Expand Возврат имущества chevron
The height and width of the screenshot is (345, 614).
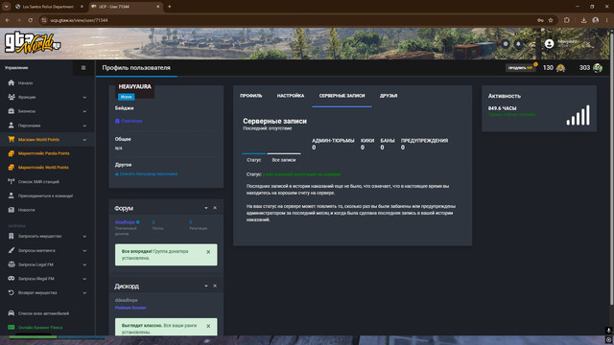click(84, 293)
